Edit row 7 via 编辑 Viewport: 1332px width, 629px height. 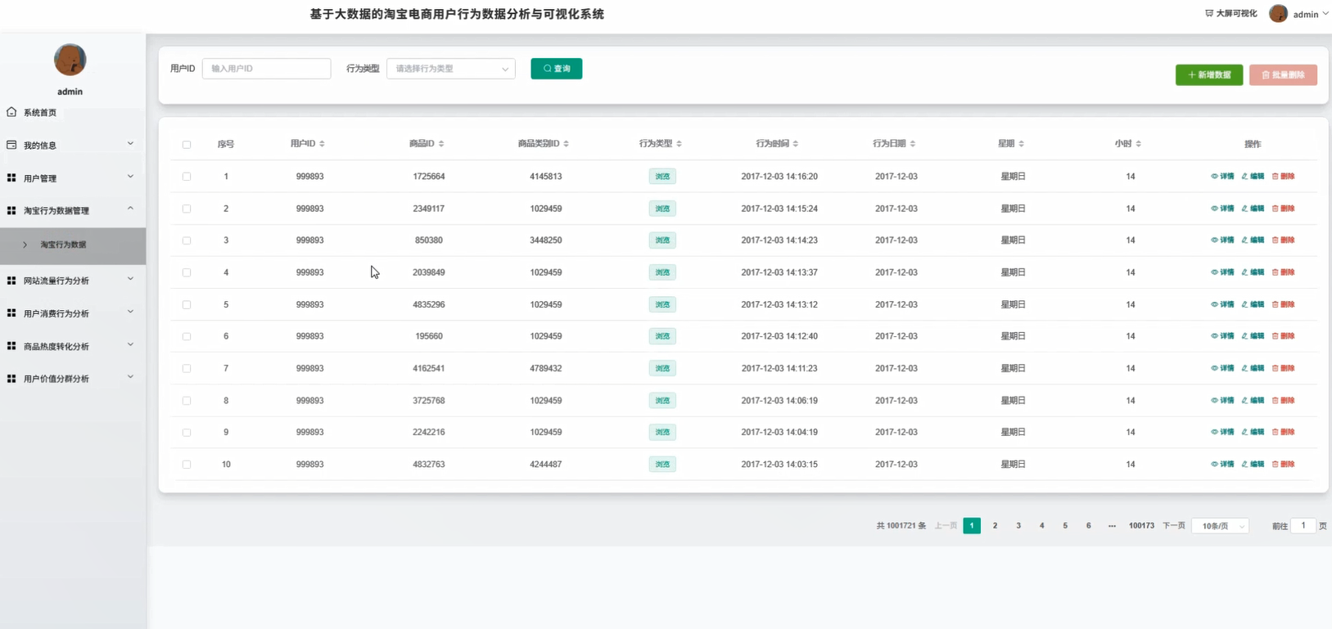click(1253, 368)
